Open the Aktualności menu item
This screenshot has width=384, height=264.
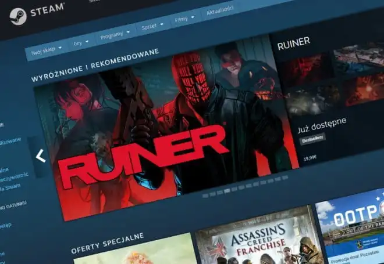coord(220,10)
